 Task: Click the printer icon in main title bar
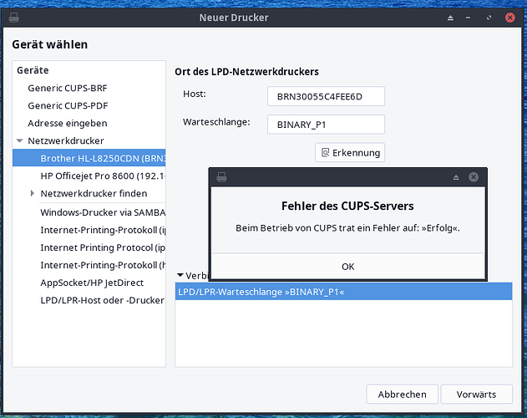pyautogui.click(x=13, y=18)
